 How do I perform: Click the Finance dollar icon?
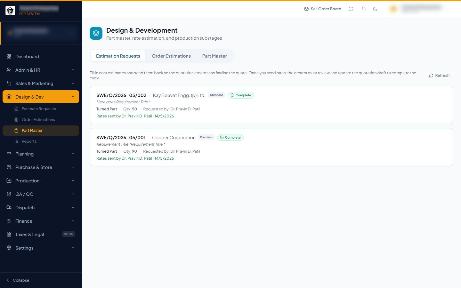point(9,221)
